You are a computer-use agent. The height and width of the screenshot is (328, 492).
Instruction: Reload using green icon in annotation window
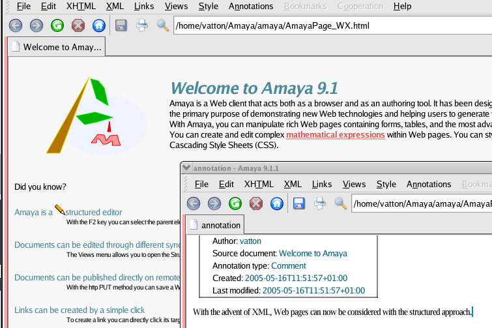pyautogui.click(x=235, y=203)
